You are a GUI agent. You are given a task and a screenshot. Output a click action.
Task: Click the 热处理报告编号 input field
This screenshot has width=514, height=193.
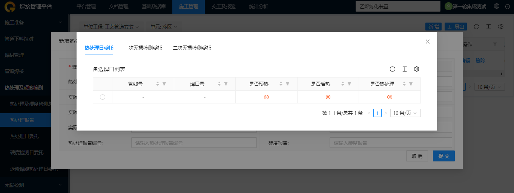[x=194, y=143]
